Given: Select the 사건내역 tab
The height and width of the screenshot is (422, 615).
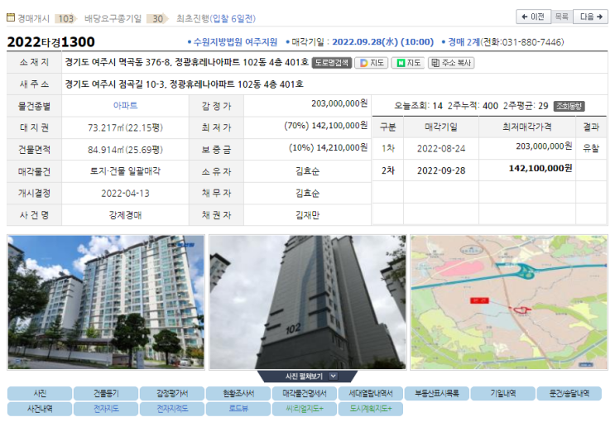Looking at the screenshot, I should 40,409.
